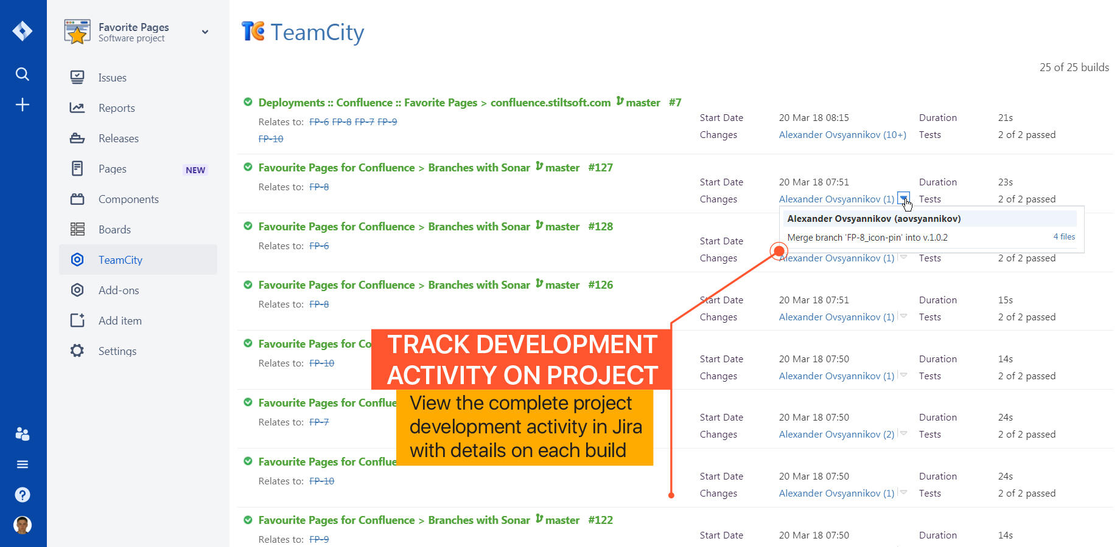Open FP-10 link under Deployments build #7
Image resolution: width=1120 pixels, height=547 pixels.
tap(271, 139)
